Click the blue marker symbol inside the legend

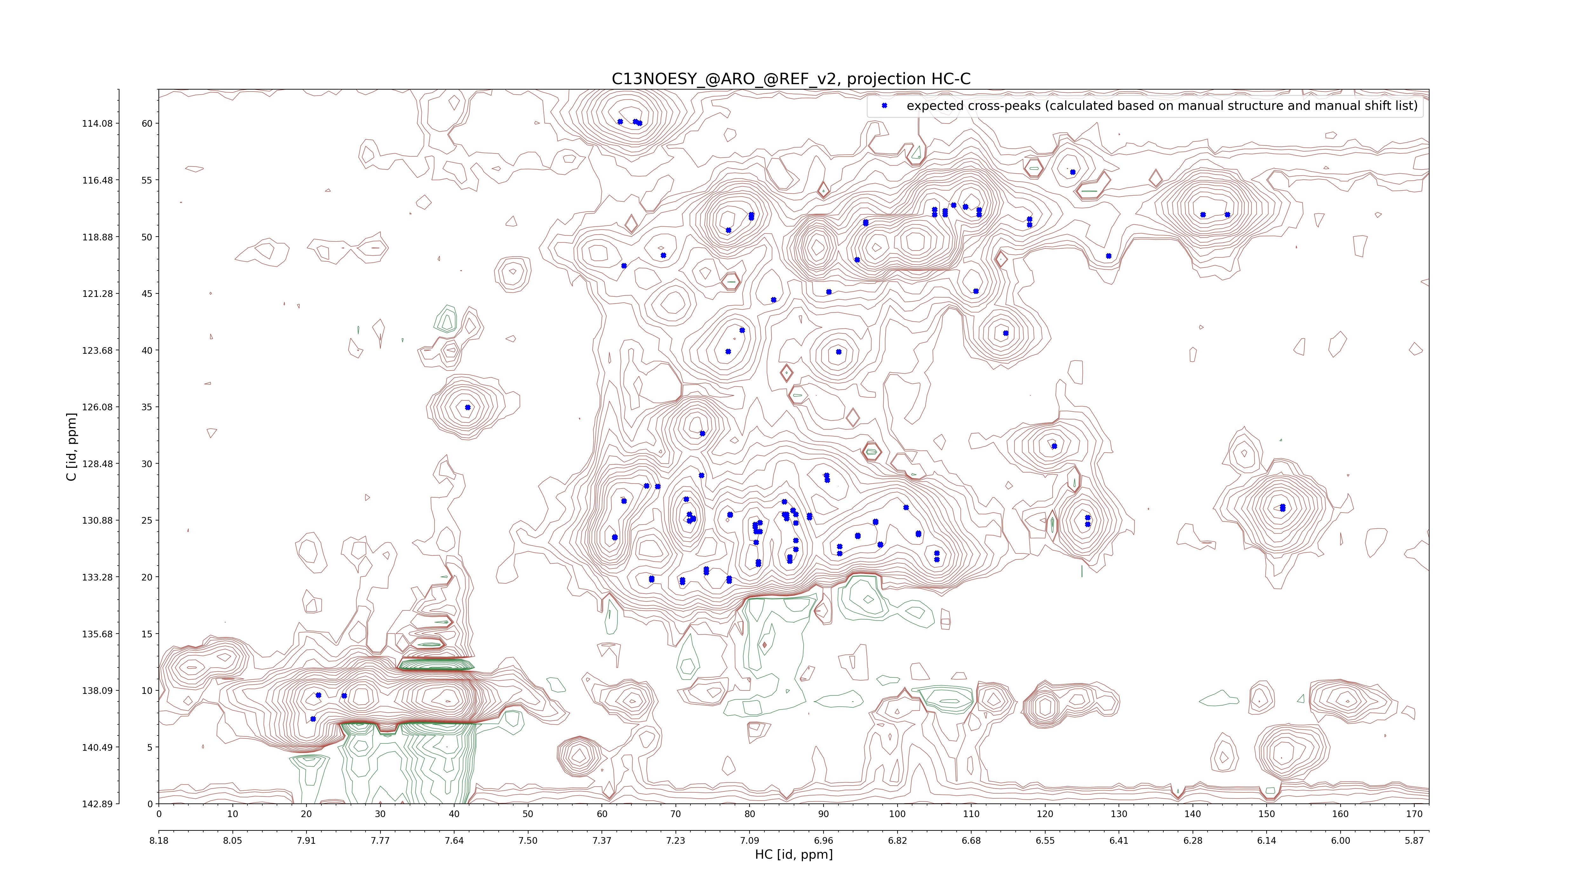pos(884,105)
